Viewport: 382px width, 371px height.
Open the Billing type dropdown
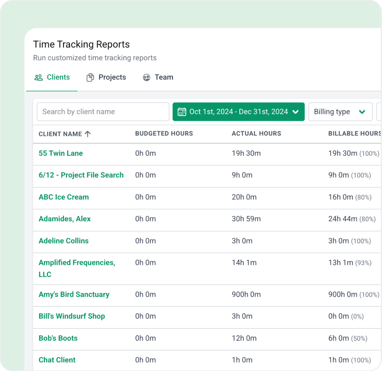(341, 112)
